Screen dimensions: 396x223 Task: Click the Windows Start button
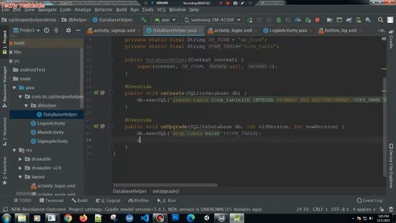(x=7, y=218)
